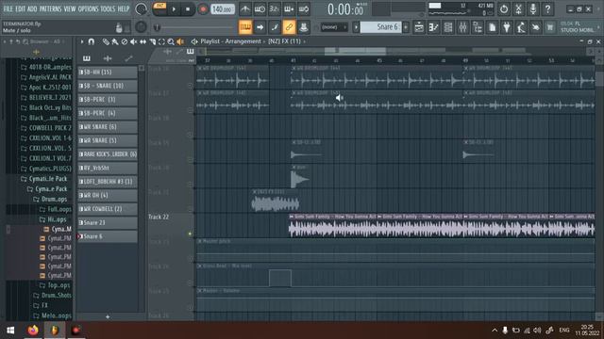
Task: Open the HELP menu
Action: click(124, 8)
